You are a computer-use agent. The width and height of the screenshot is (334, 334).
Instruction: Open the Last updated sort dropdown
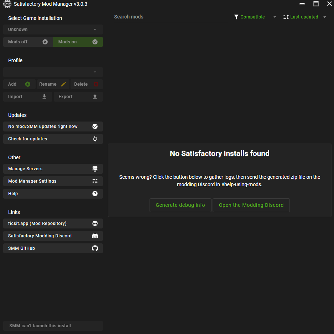click(305, 17)
